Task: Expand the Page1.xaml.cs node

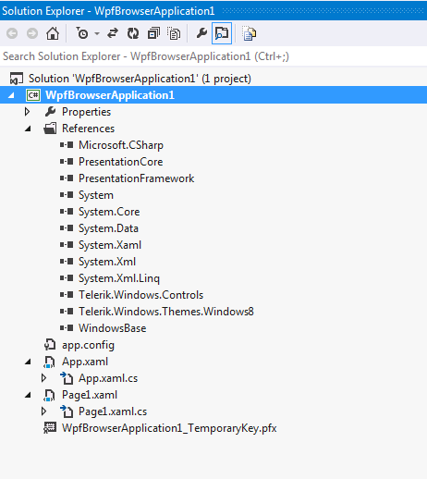Action: tap(43, 411)
